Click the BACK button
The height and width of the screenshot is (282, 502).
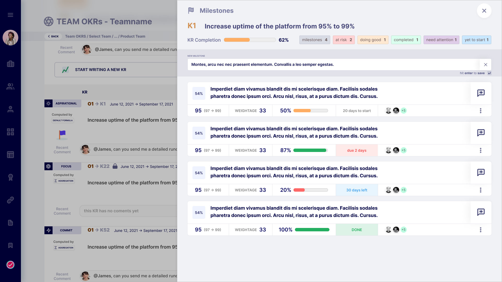53,36
